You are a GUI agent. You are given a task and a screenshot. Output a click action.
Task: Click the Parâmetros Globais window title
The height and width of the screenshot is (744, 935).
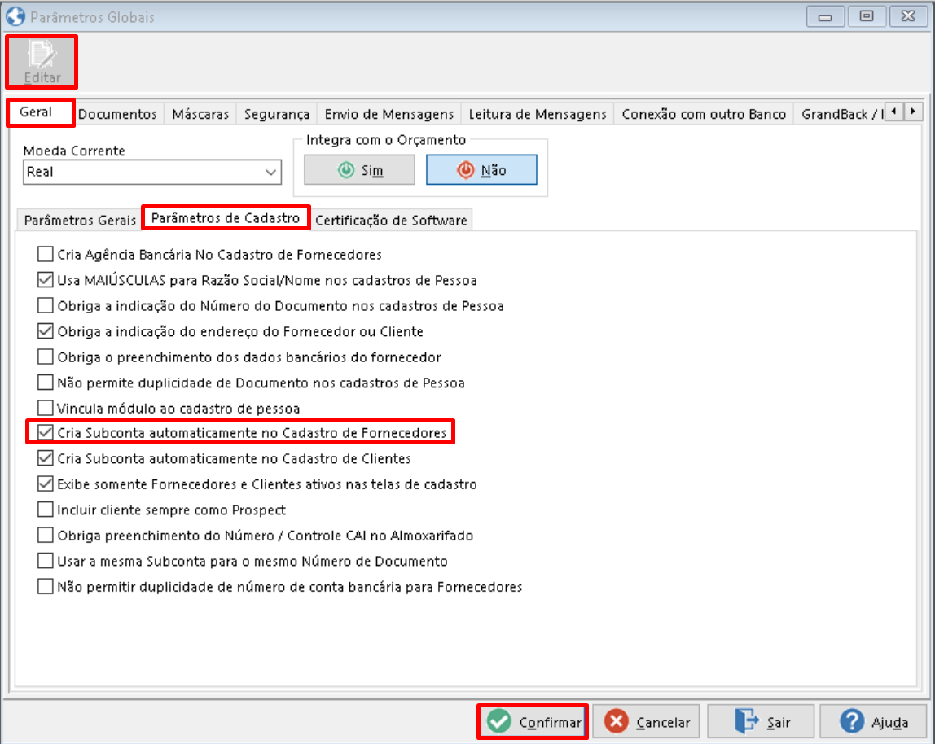pyautogui.click(x=92, y=17)
